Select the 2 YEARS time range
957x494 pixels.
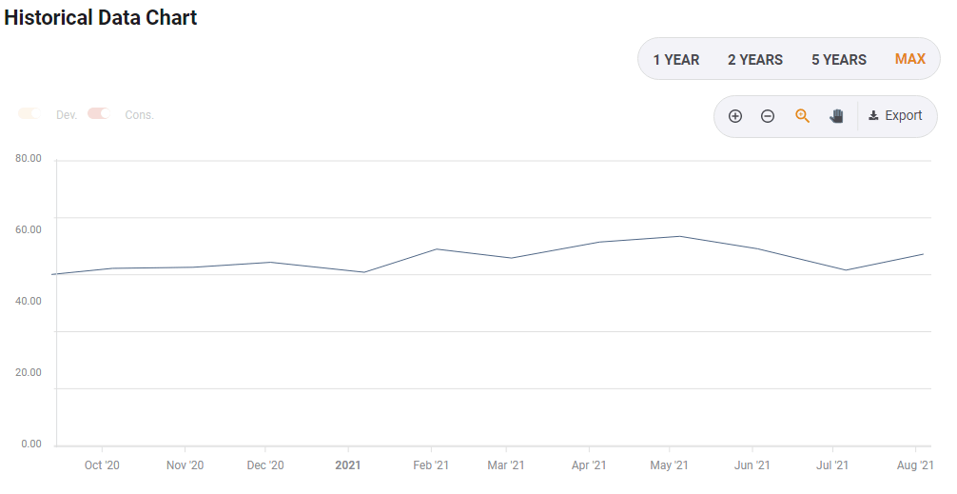pos(754,60)
